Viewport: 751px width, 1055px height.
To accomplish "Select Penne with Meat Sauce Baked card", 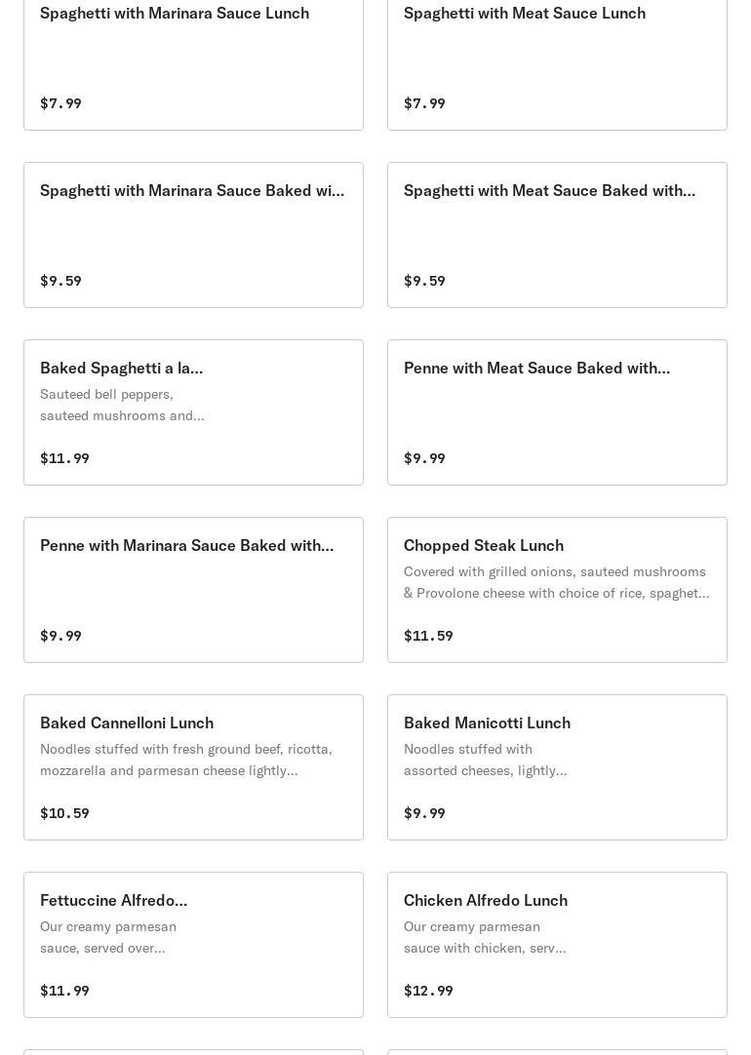I will click(x=536, y=369).
